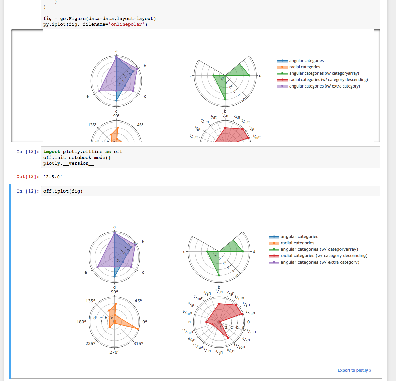Screen dimensions: 396x381
Task: Click the purple extra category legend marker
Action: pyautogui.click(x=282, y=86)
